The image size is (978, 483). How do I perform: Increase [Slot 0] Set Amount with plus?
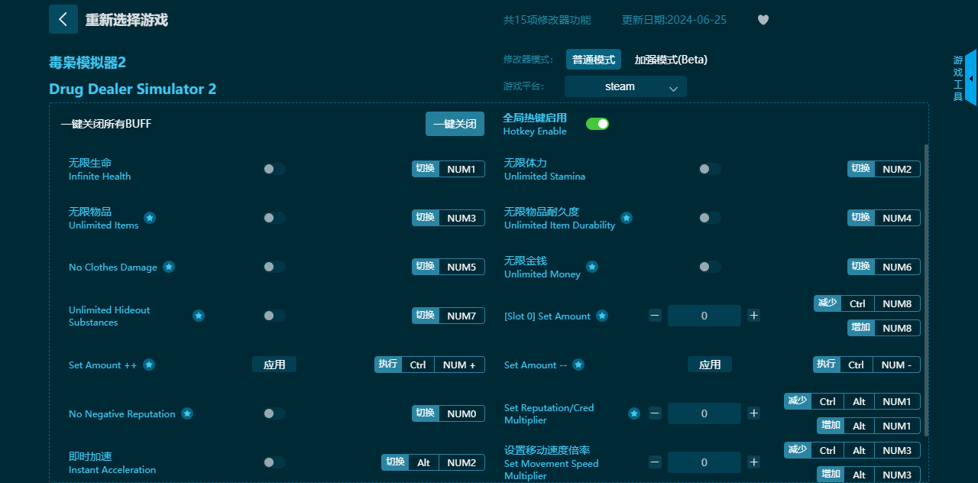(753, 316)
